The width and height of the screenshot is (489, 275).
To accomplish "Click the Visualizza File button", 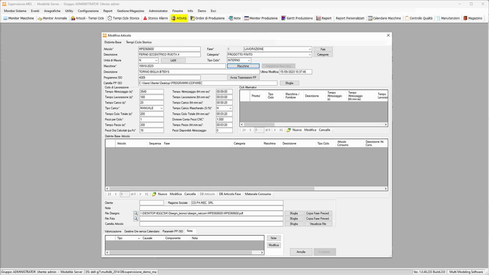I will click(318, 224).
